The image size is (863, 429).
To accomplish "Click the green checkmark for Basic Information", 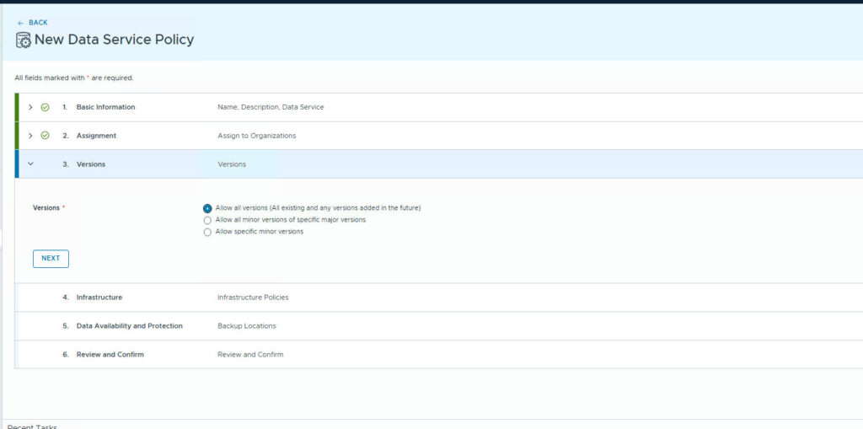I will tap(46, 107).
